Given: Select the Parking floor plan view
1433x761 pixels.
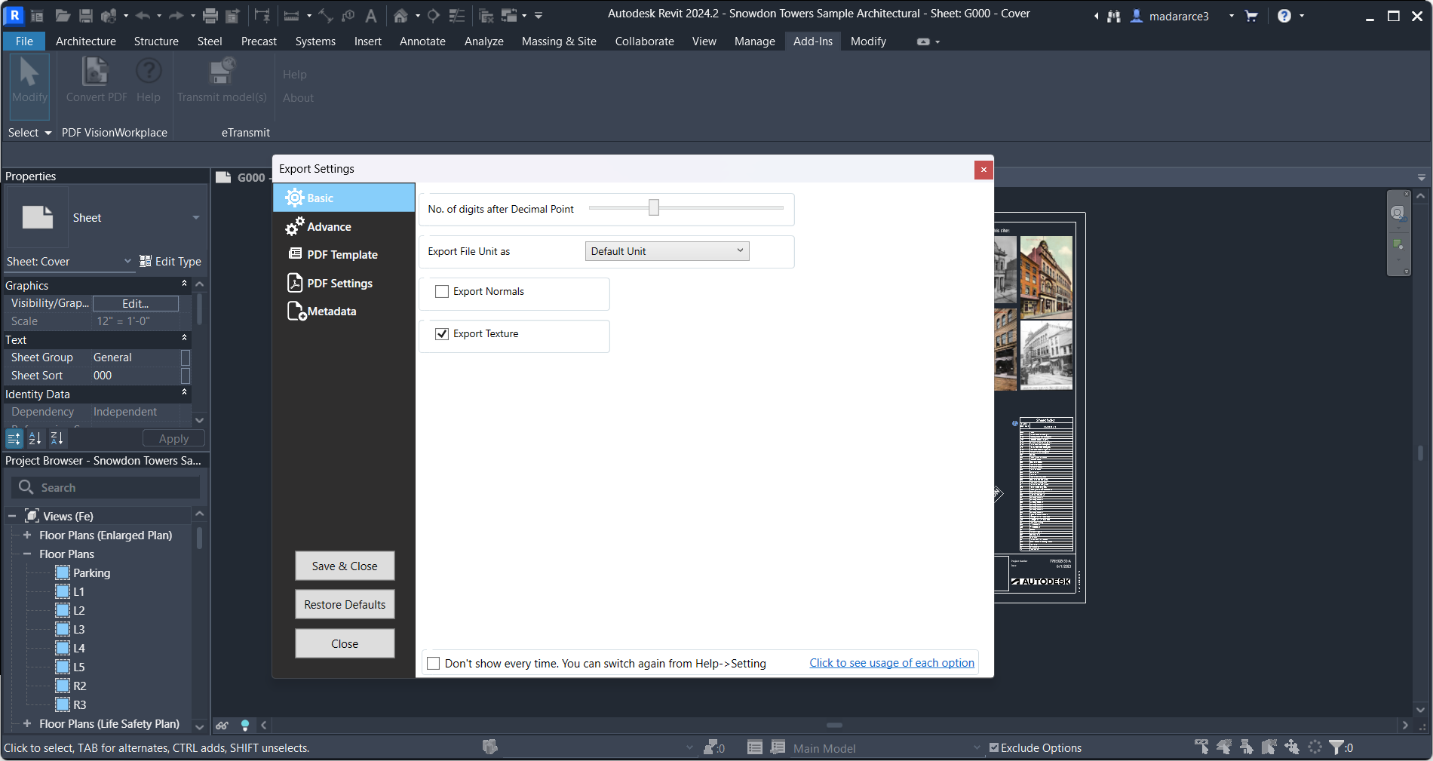Looking at the screenshot, I should 91,572.
